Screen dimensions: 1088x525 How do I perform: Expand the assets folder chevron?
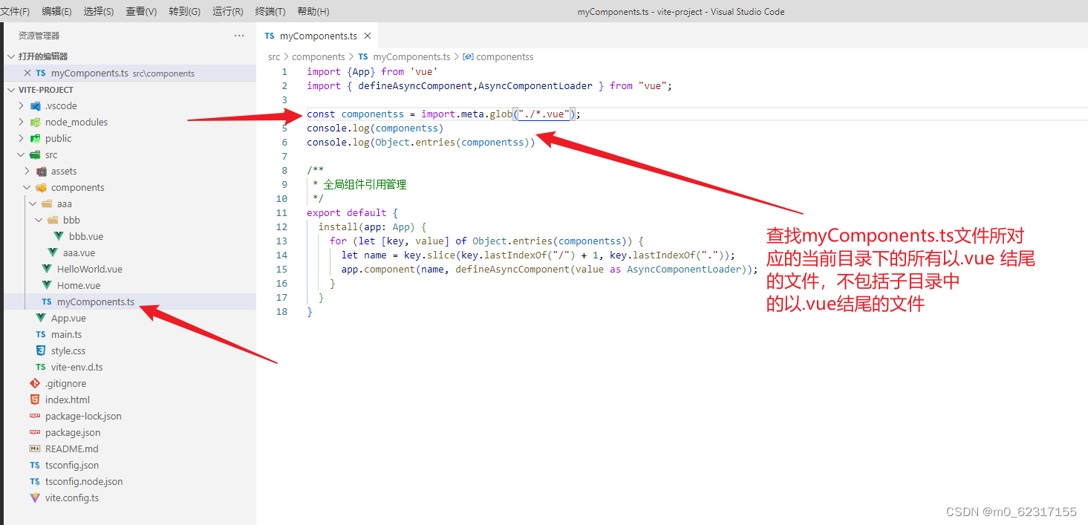pos(27,172)
